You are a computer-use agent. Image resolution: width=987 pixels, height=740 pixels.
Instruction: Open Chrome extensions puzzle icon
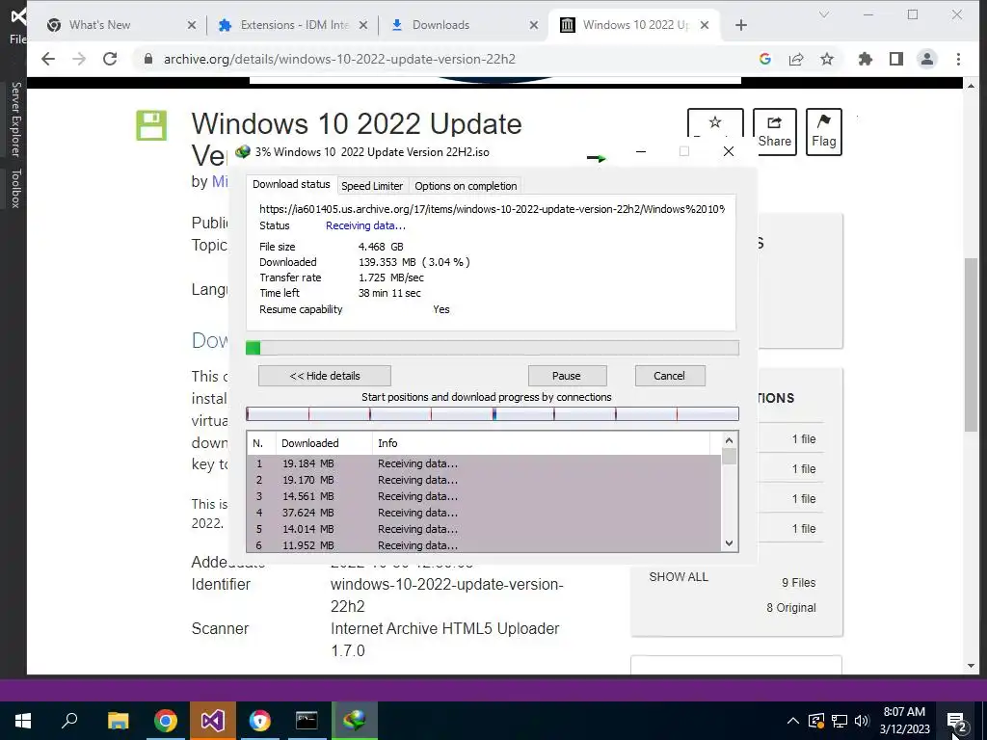click(866, 59)
